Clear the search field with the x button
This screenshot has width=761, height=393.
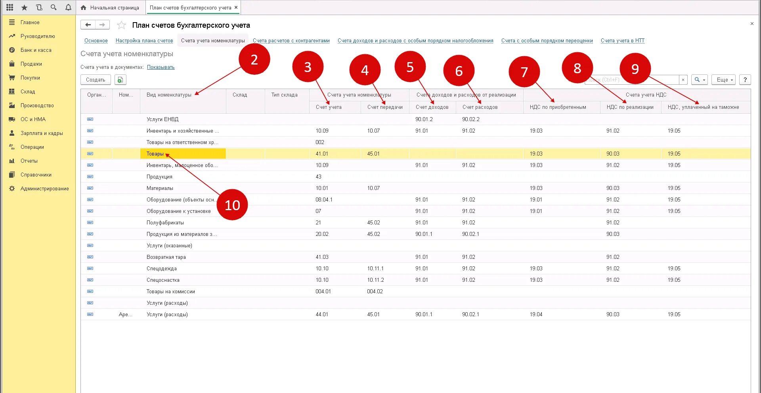pyautogui.click(x=683, y=80)
